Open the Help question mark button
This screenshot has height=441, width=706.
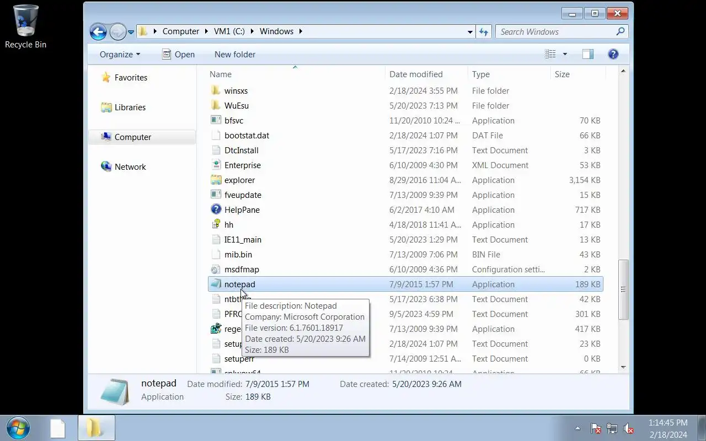click(613, 54)
